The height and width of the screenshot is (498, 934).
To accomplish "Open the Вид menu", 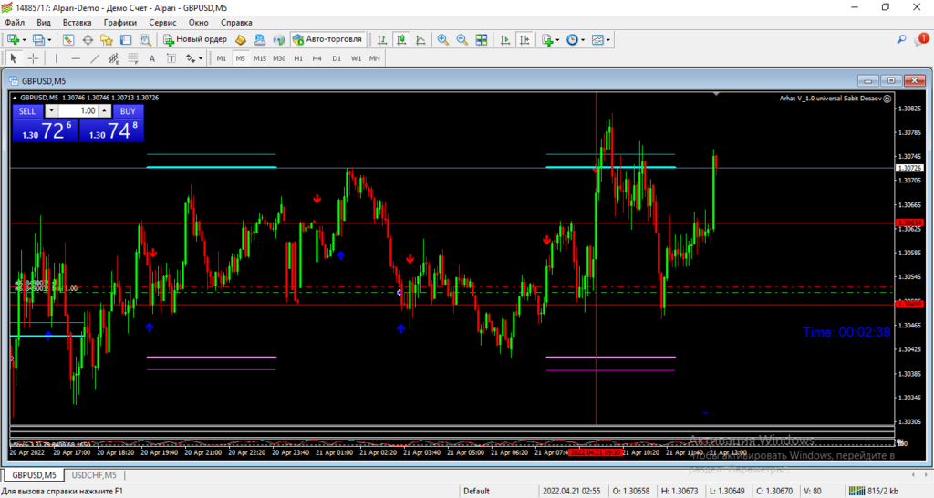I will [x=44, y=23].
